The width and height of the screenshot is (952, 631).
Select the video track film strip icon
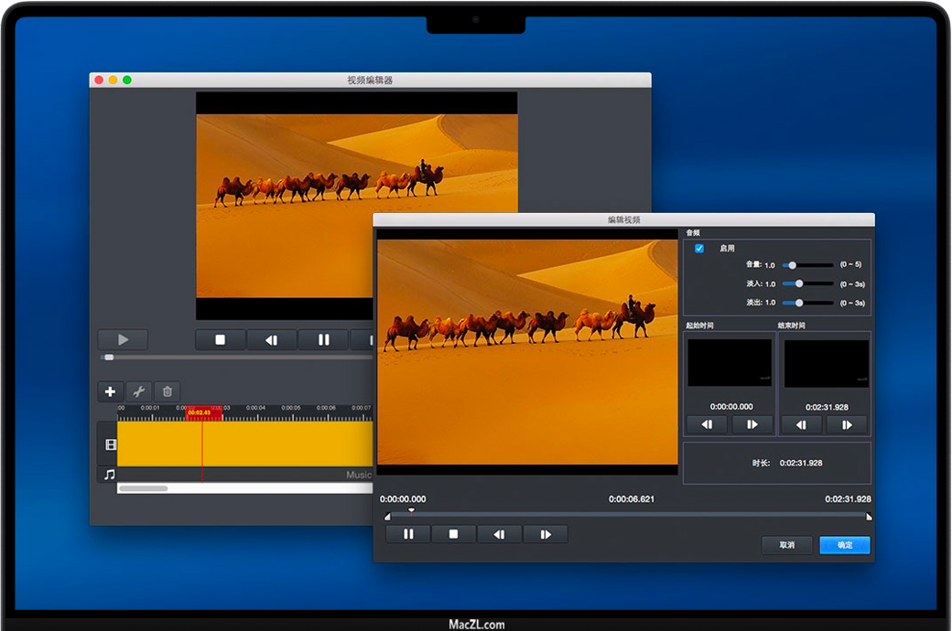110,444
